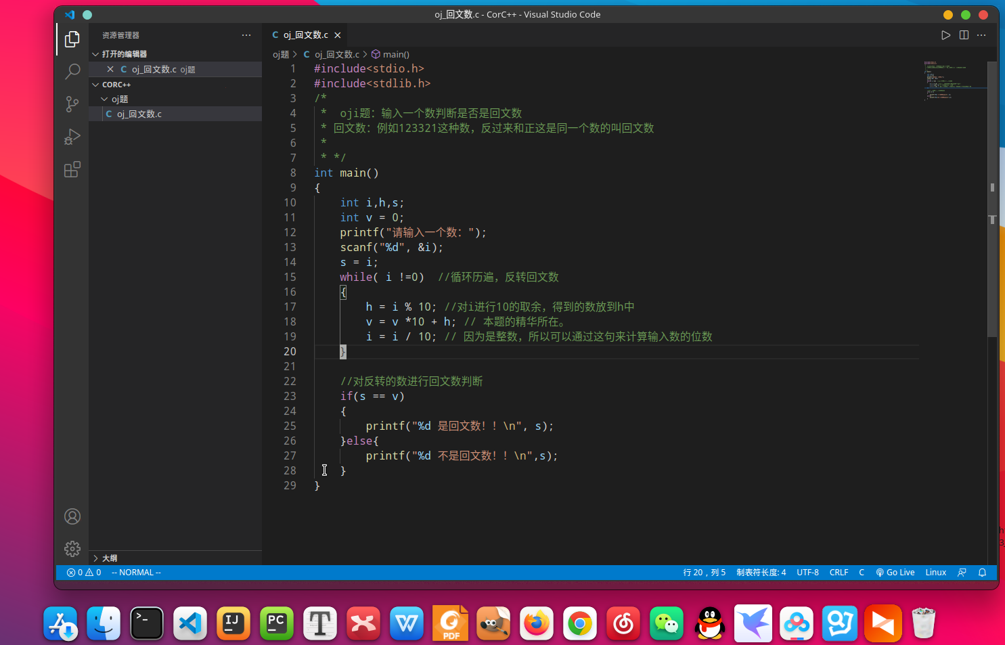1005x645 pixels.
Task: Change the C language mode
Action: pyautogui.click(x=862, y=573)
